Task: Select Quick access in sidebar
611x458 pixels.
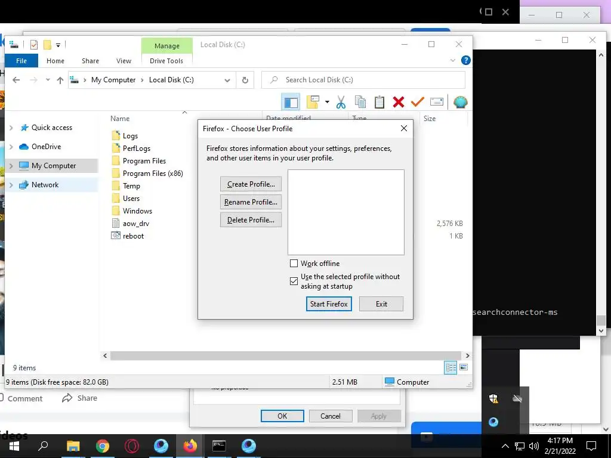Action: (52, 128)
